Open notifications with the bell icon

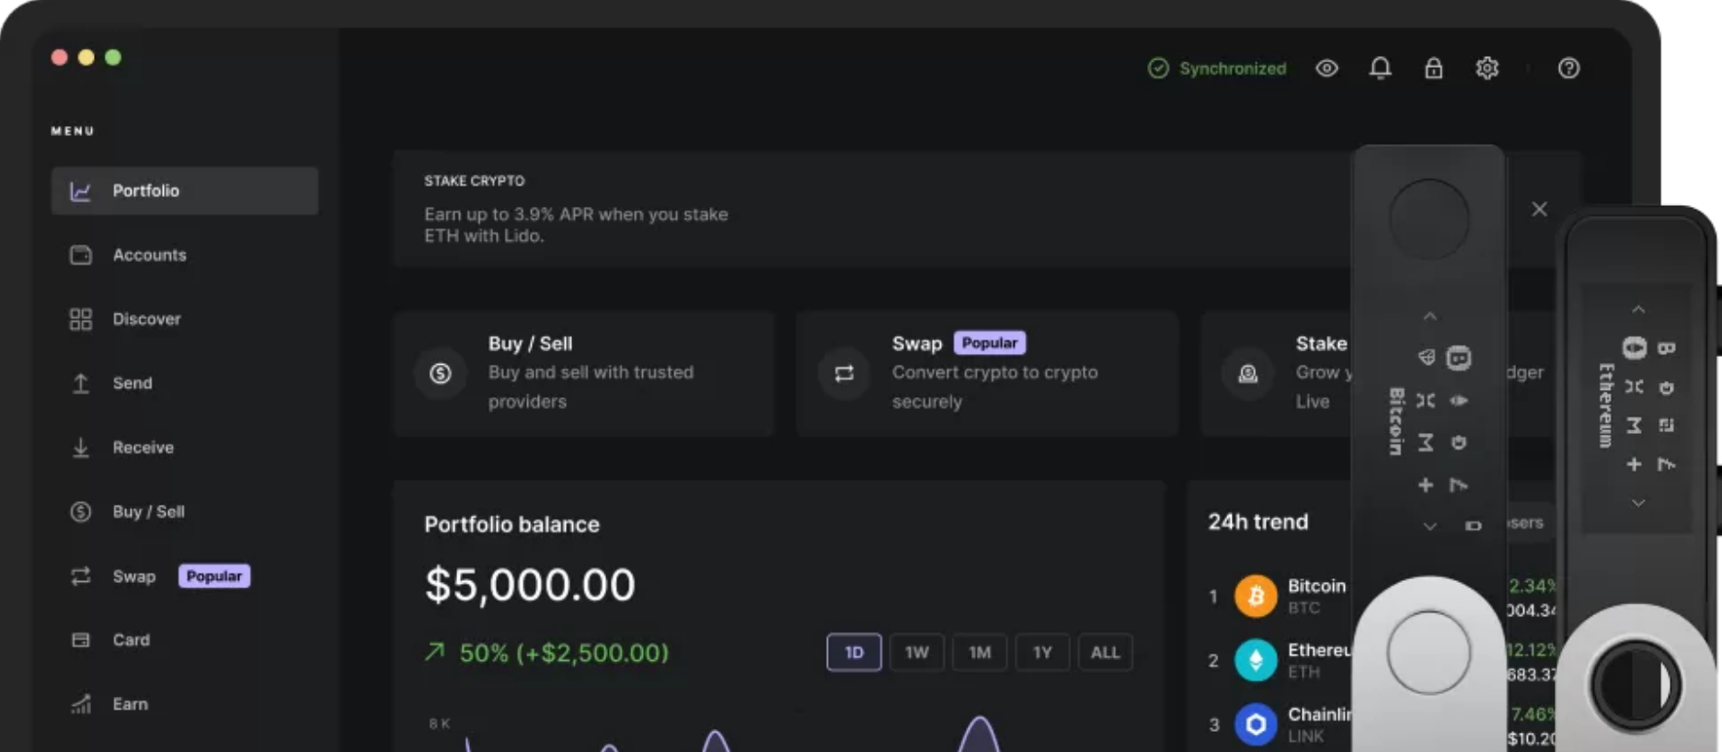1380,68
